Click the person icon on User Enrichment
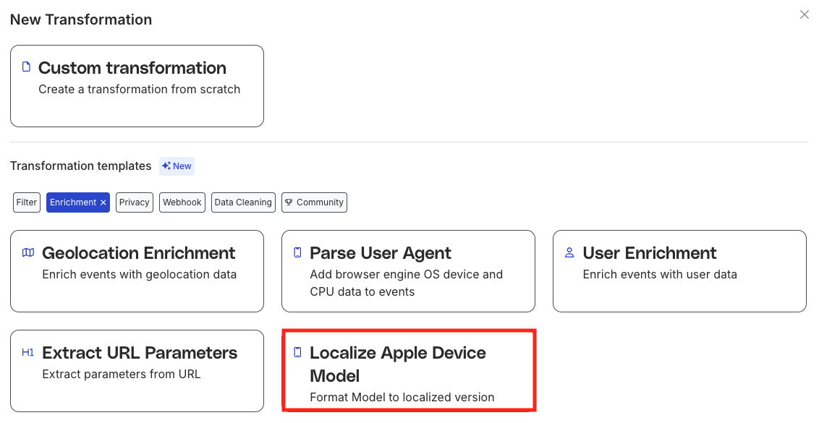The image size is (819, 423). pyautogui.click(x=570, y=253)
